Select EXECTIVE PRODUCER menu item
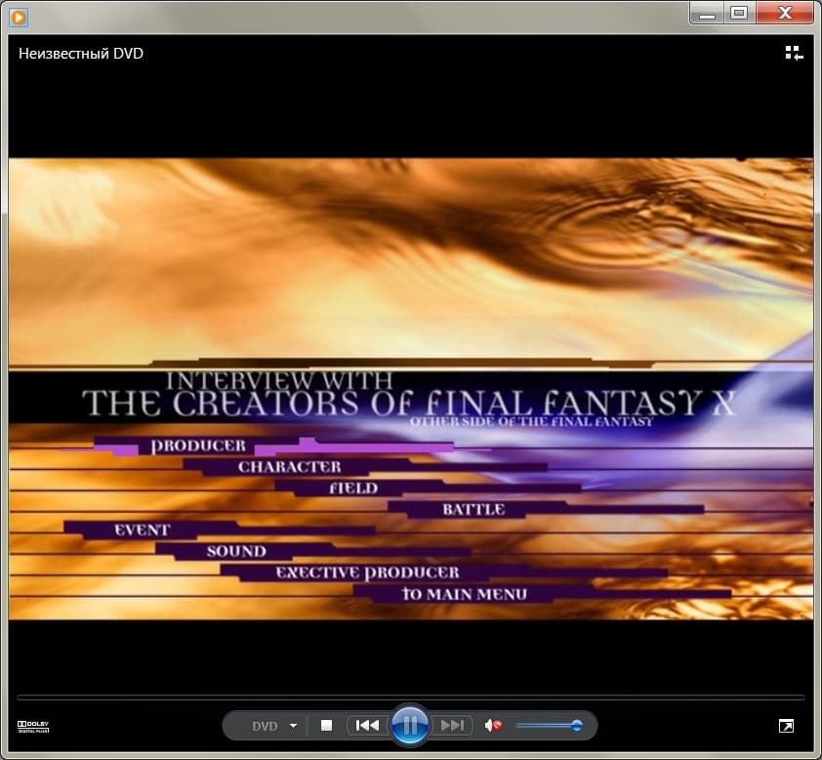 point(367,572)
